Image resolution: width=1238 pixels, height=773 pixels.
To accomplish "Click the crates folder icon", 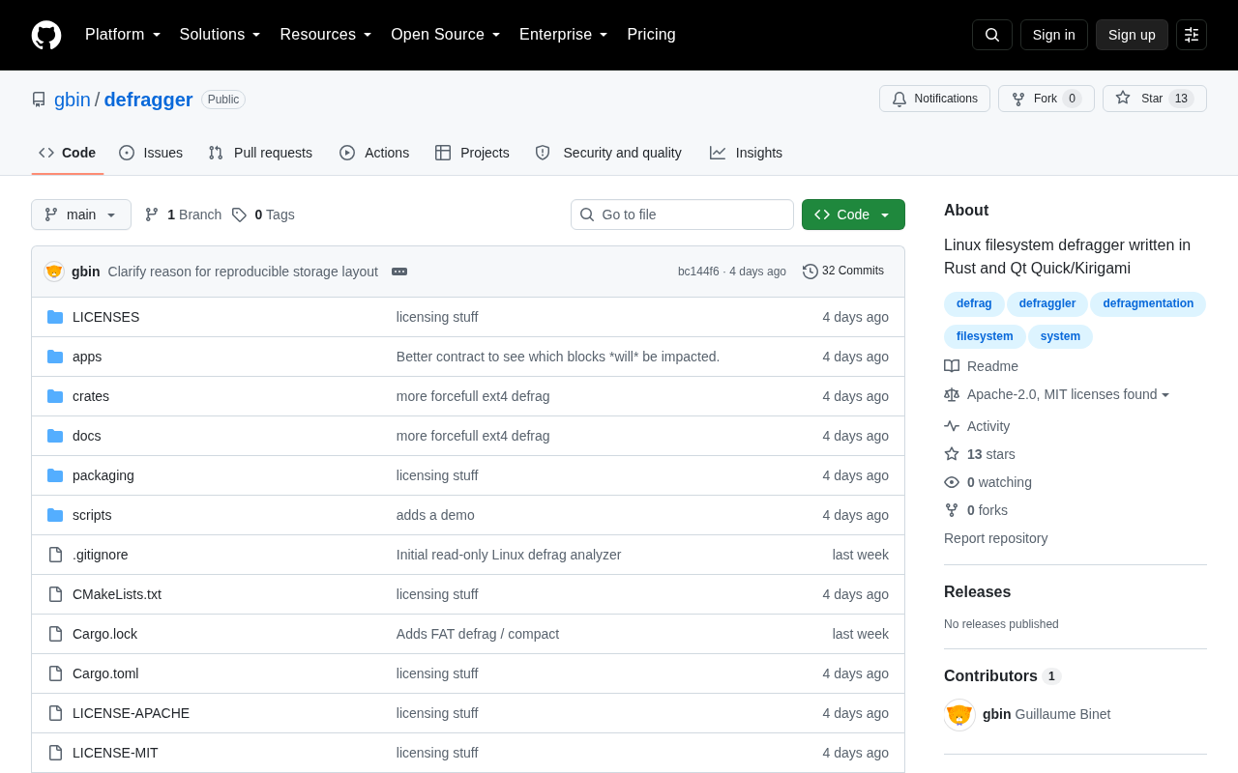I will pyautogui.click(x=55, y=396).
